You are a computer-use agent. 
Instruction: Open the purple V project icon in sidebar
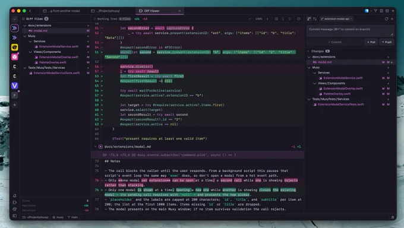(x=15, y=85)
